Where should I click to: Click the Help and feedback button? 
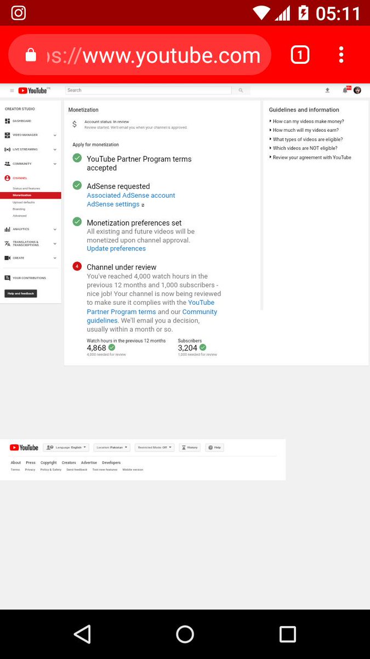(21, 293)
